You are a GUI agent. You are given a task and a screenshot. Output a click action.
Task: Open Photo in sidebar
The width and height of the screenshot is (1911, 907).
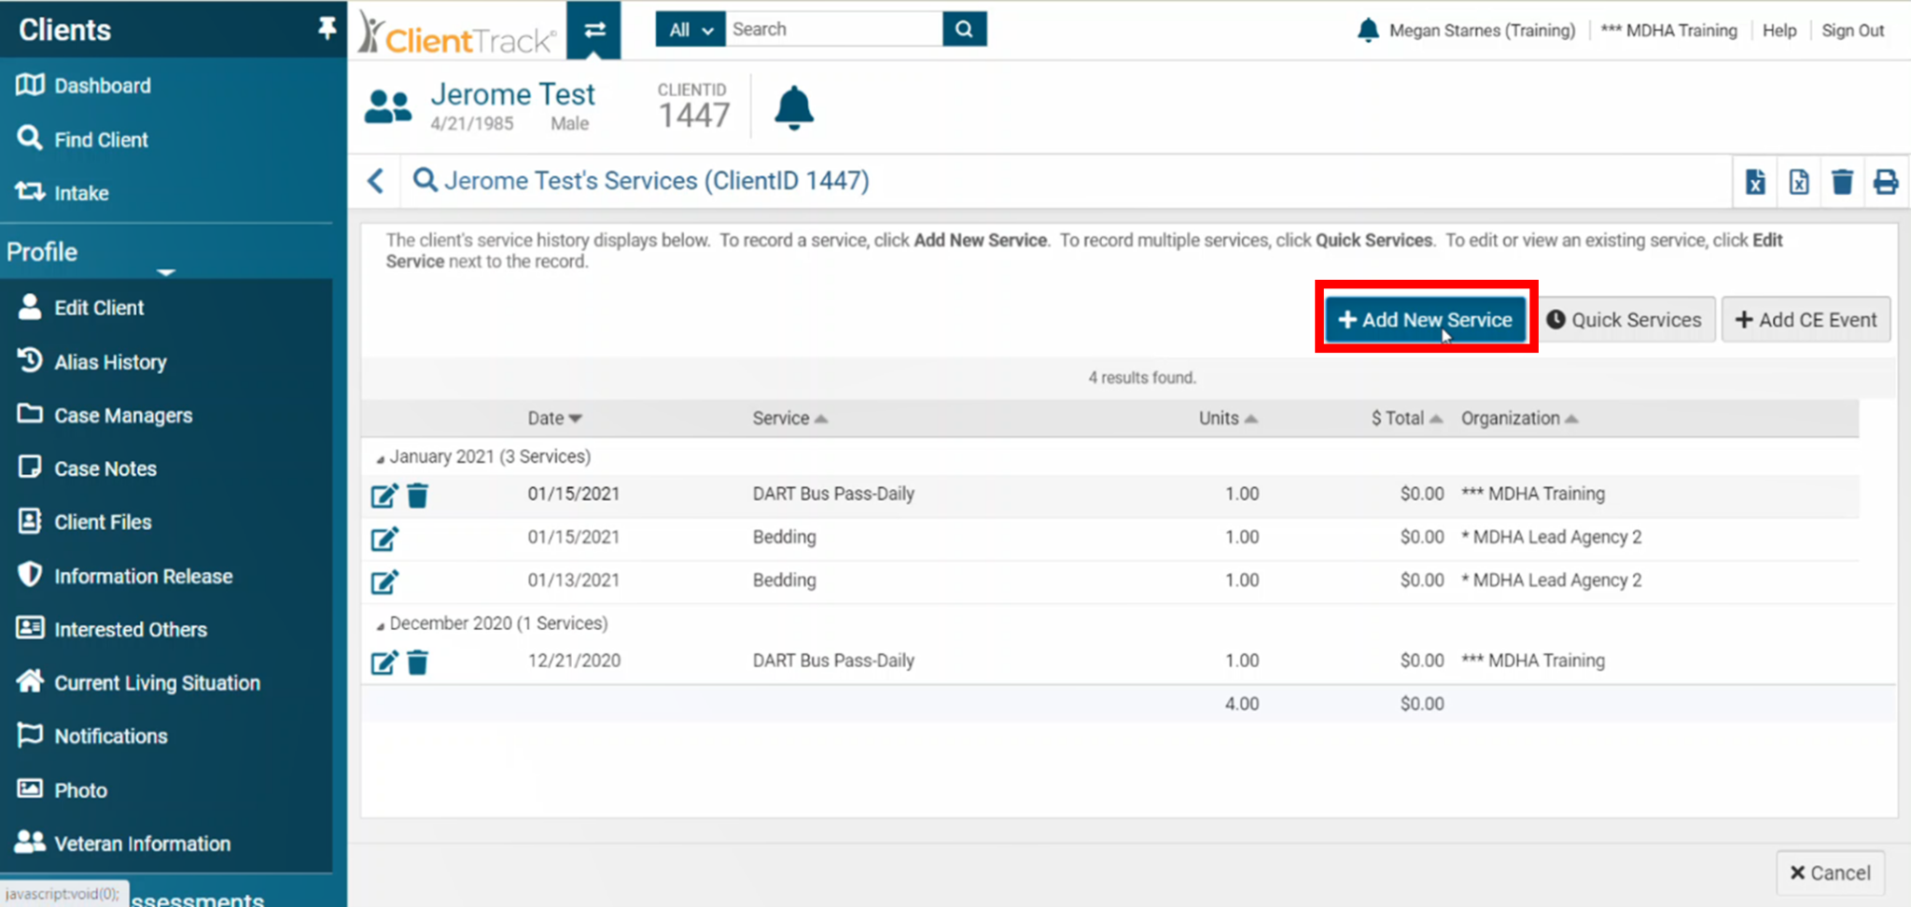(x=80, y=790)
